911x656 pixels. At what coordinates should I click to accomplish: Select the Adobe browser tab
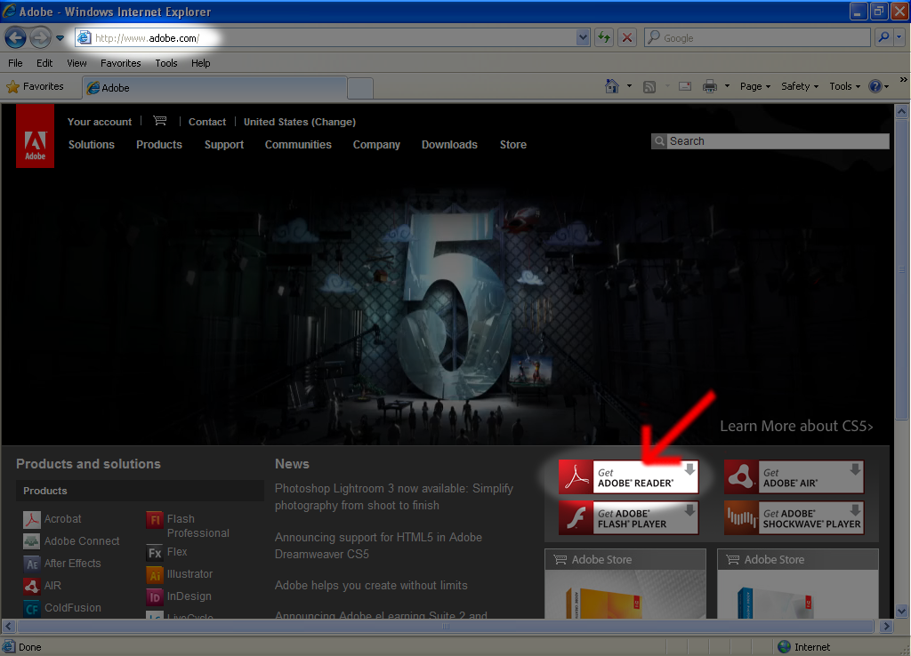214,88
